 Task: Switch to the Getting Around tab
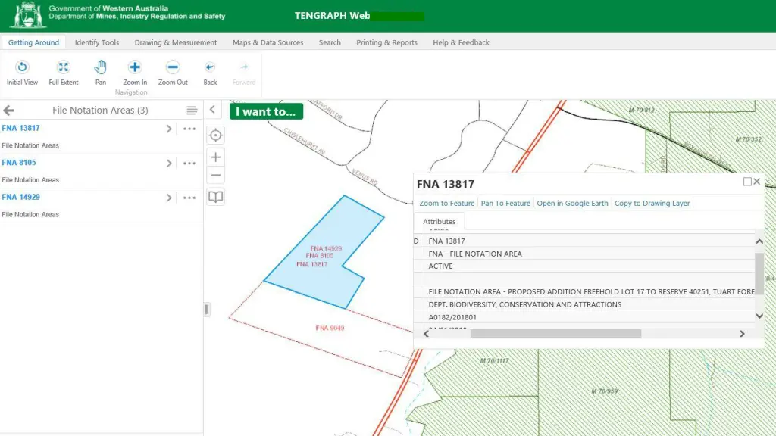33,42
